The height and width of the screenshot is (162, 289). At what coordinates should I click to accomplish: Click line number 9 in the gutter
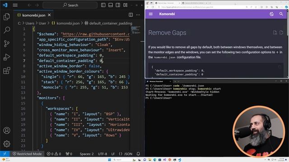click(x=24, y=71)
